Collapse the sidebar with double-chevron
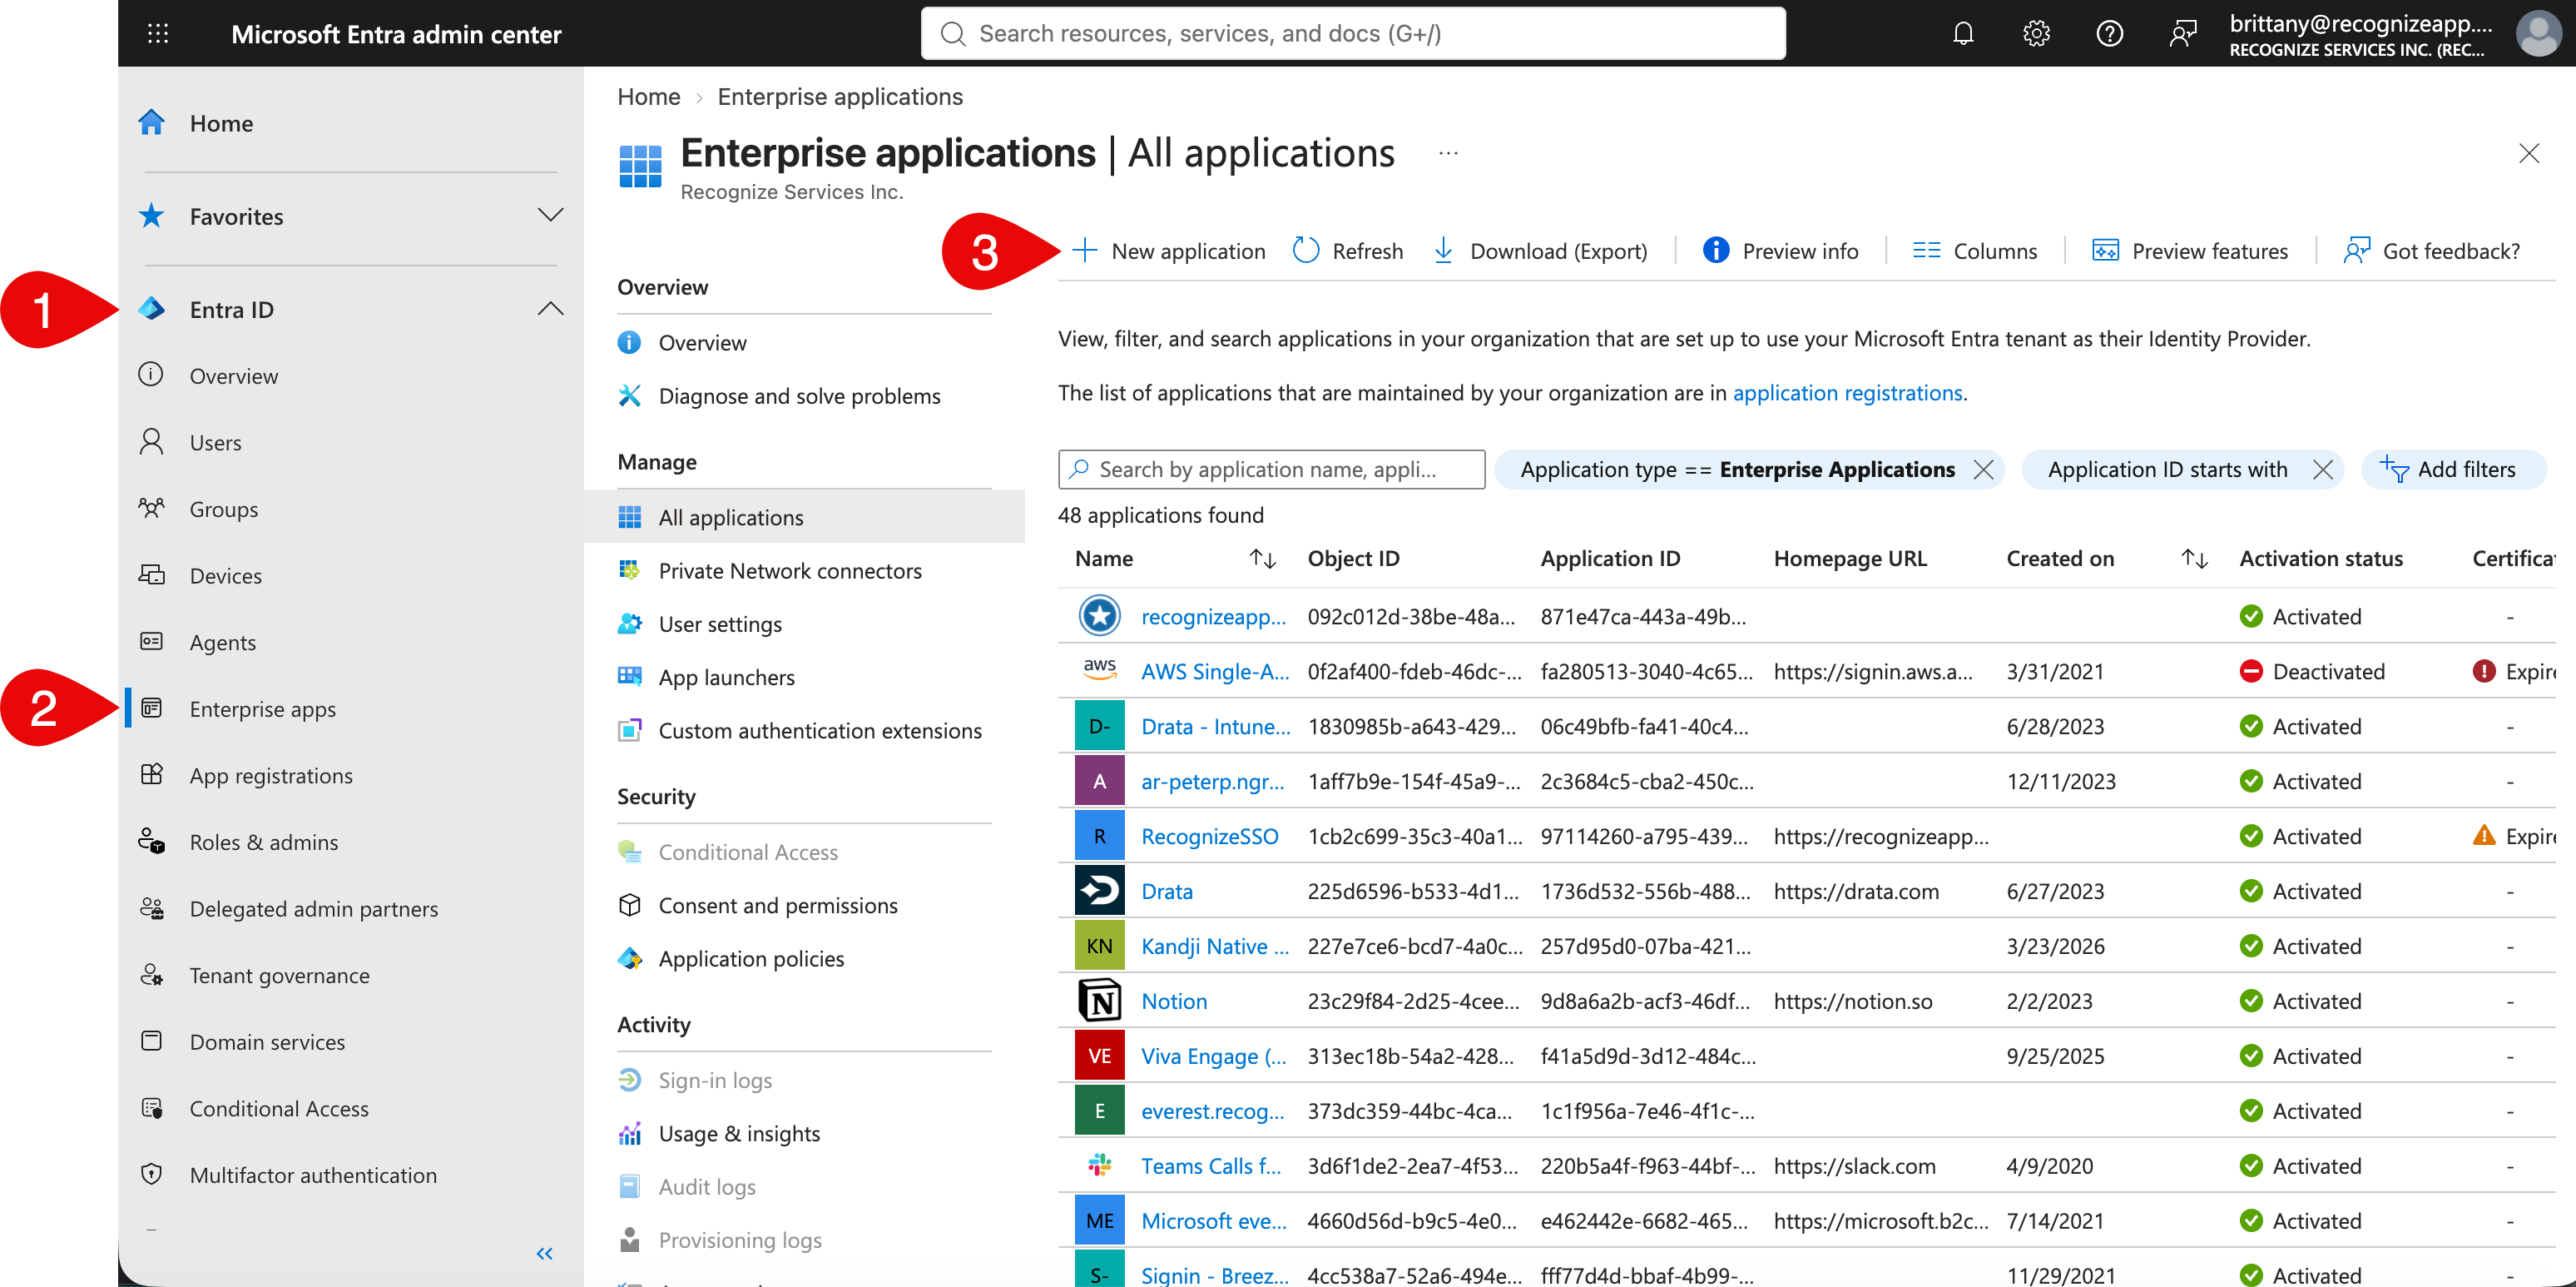The height and width of the screenshot is (1287, 2576). tap(544, 1253)
